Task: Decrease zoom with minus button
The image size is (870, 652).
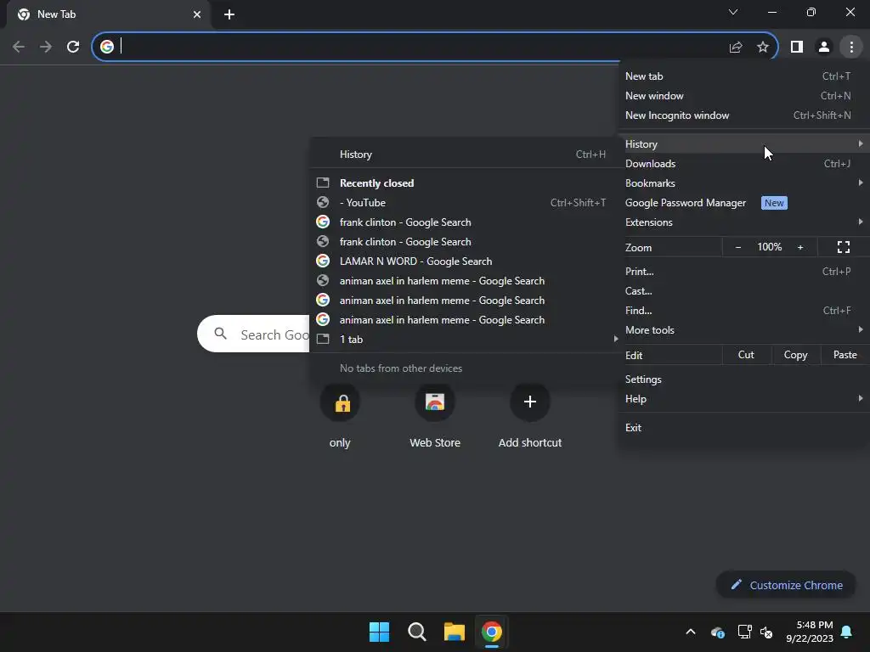Action: pyautogui.click(x=738, y=247)
